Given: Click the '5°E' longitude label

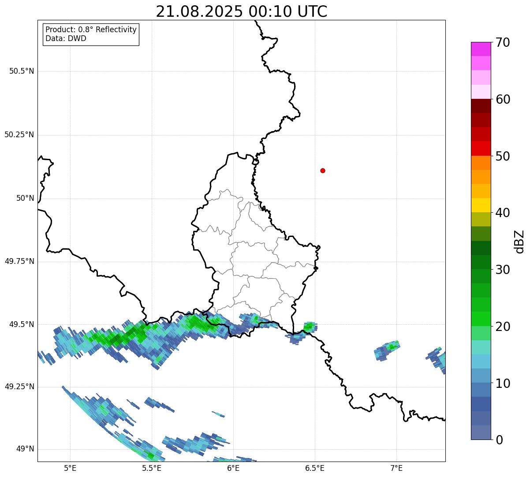Looking at the screenshot, I should tap(70, 468).
